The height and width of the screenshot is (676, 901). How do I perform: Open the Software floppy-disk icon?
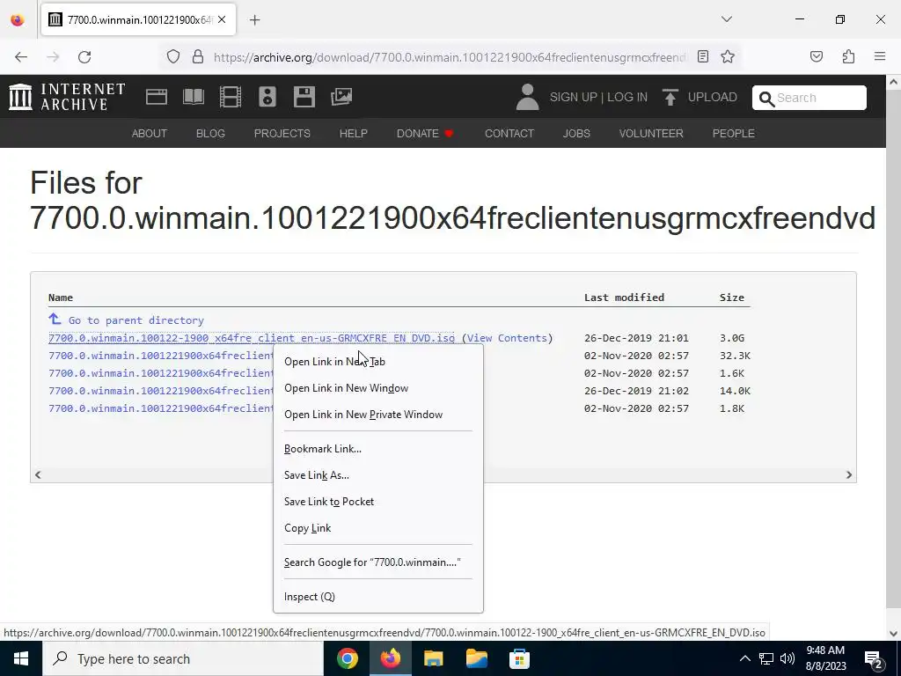(304, 97)
